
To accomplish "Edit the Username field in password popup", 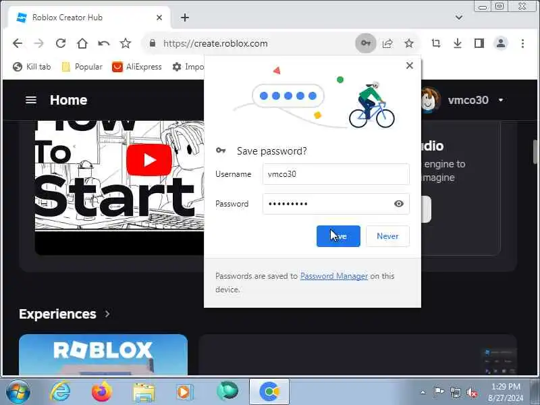I will tap(335, 174).
